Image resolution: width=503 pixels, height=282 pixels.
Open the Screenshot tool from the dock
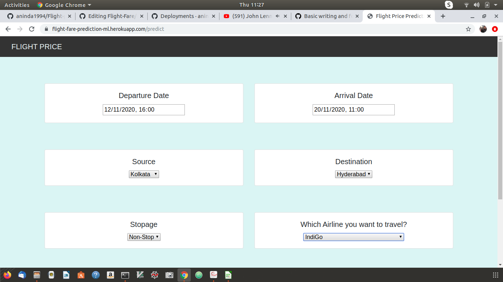[169, 274]
